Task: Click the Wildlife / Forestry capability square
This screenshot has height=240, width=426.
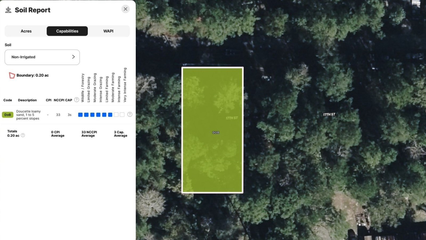Action: click(x=80, y=115)
